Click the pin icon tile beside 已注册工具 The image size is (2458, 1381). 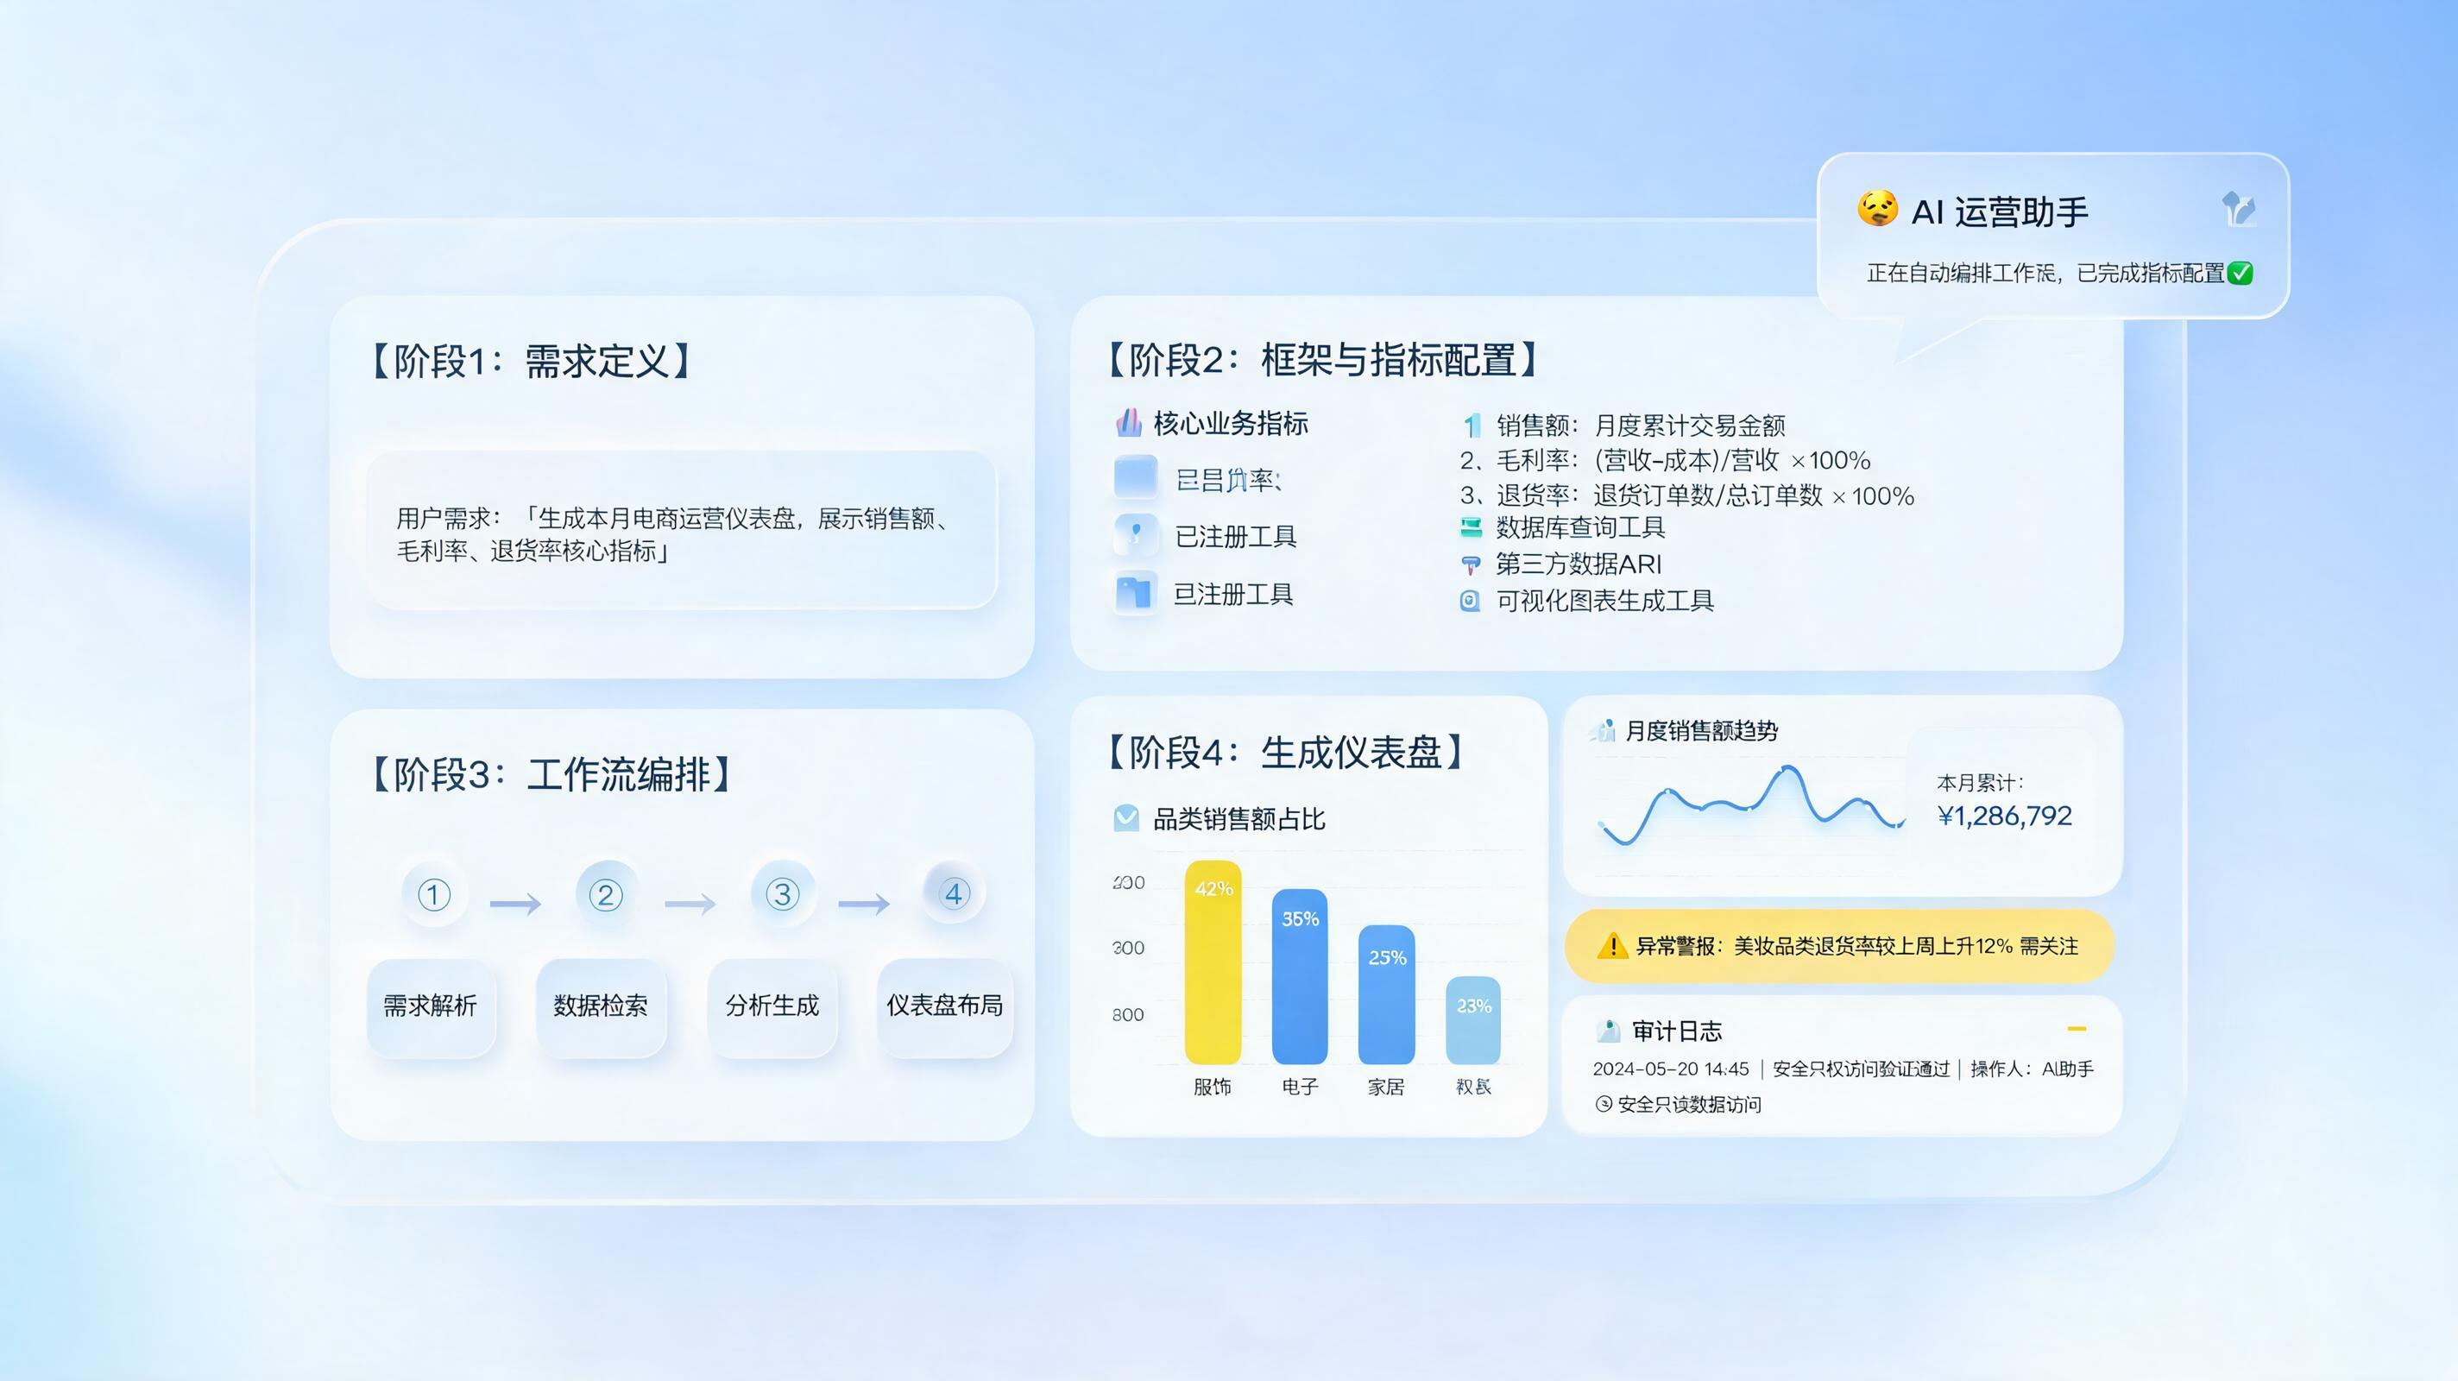[1136, 534]
